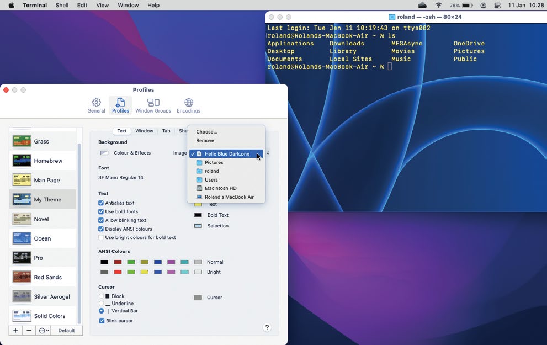Select the Grass profile thumbnail

tap(22, 141)
